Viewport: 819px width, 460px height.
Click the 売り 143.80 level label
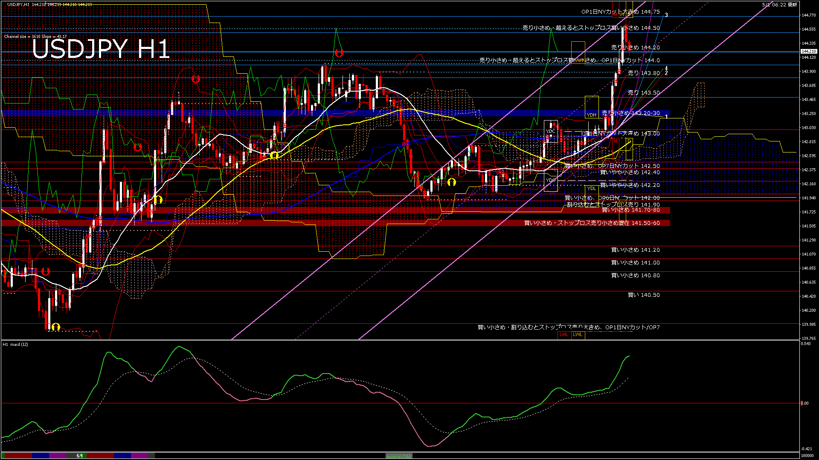[x=643, y=73]
